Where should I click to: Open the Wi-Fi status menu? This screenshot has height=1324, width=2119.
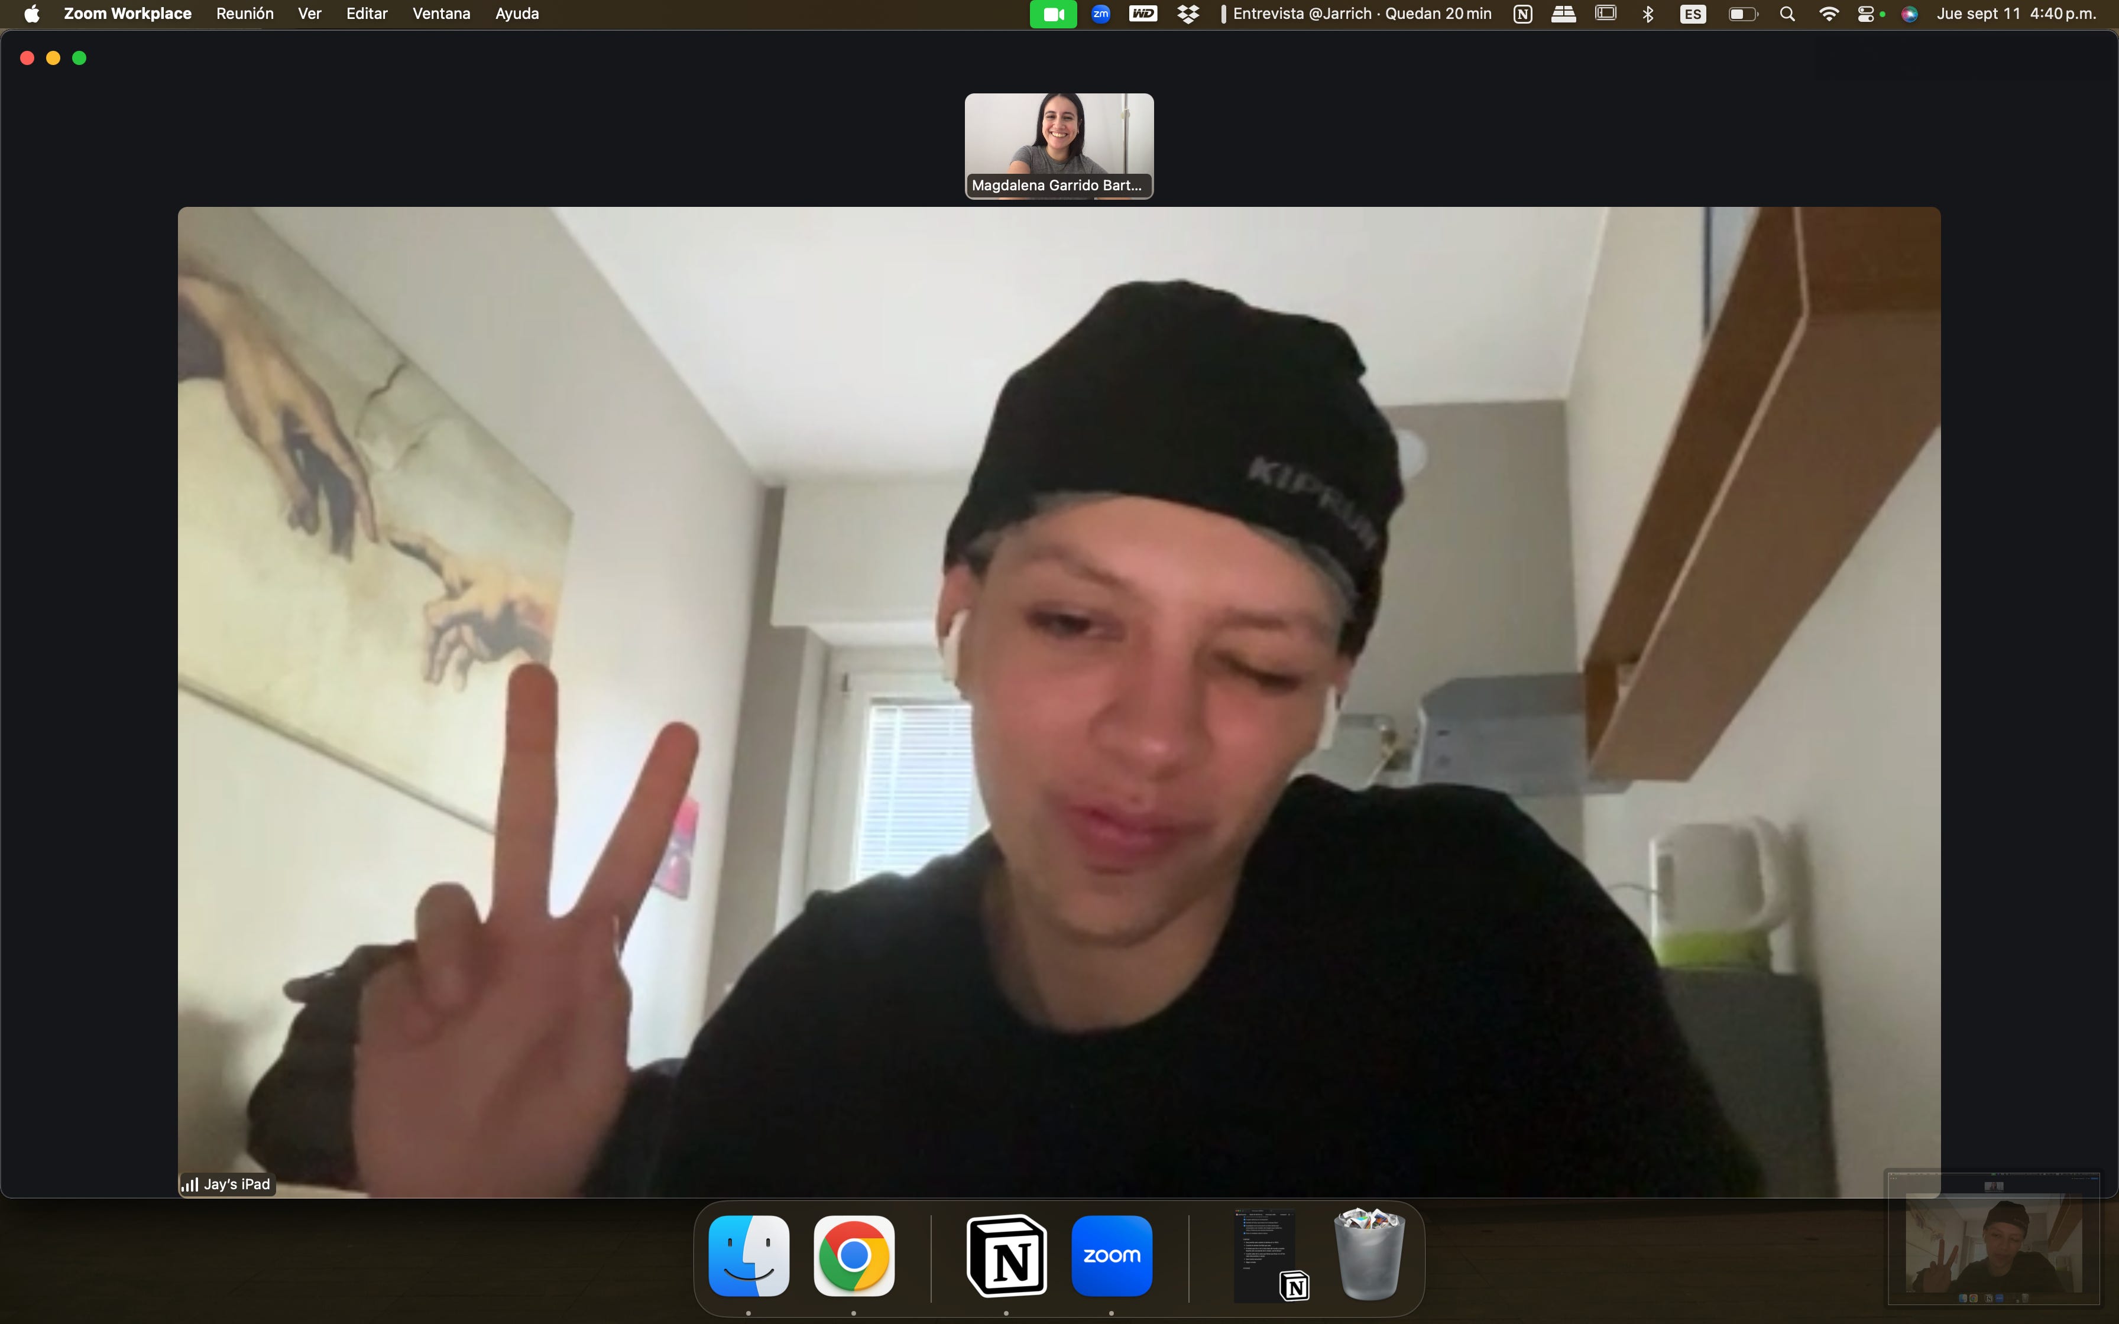point(1828,14)
